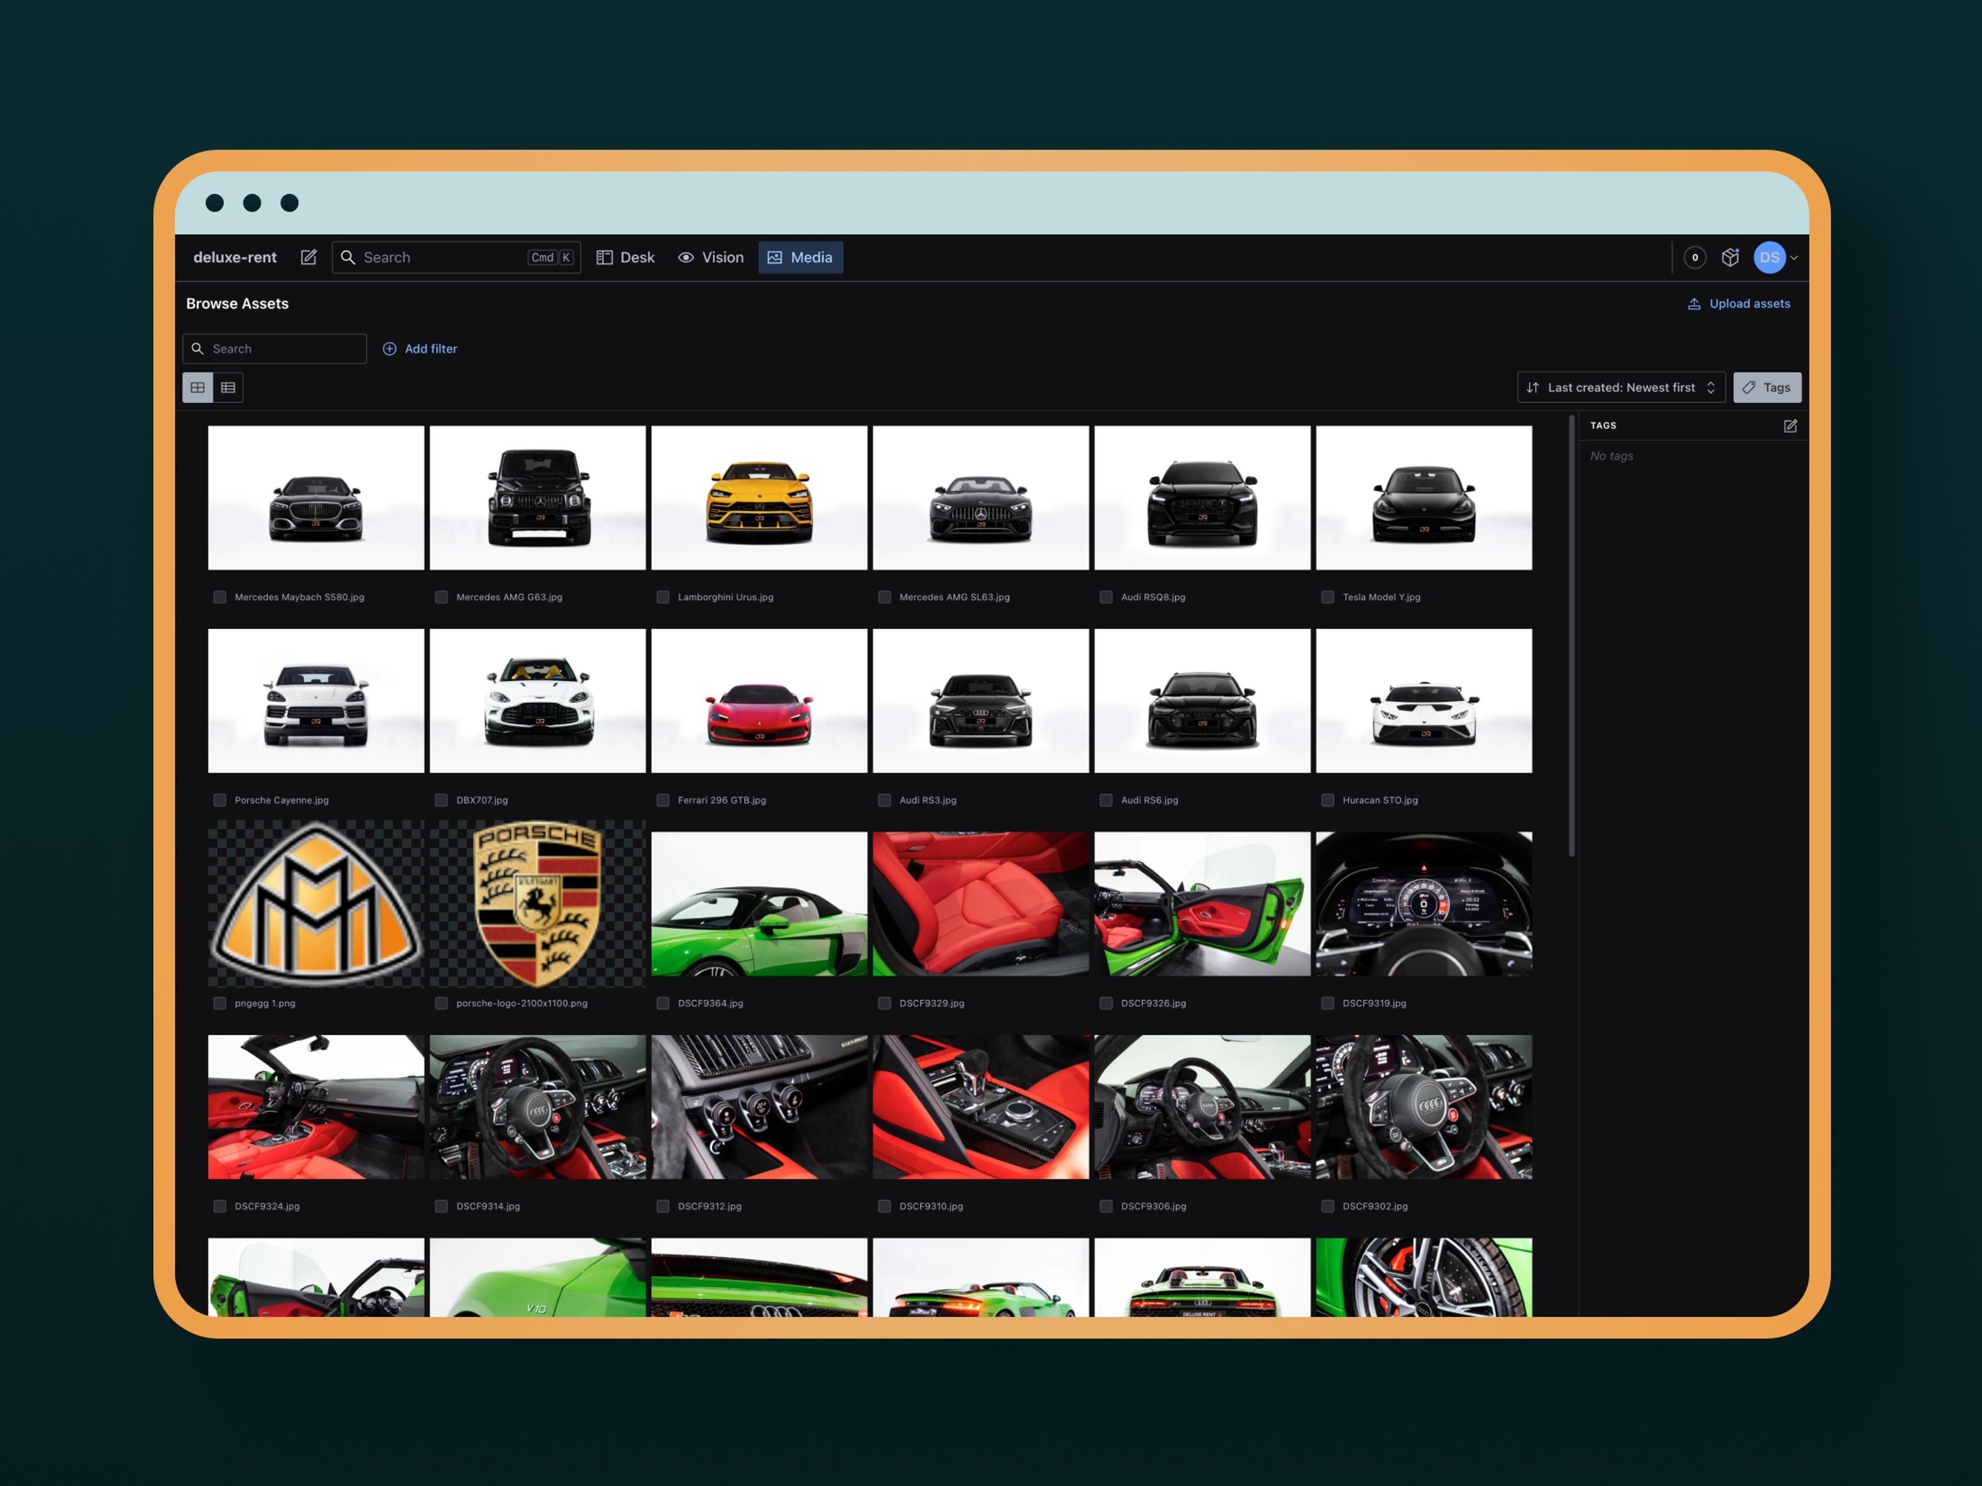Click the edit tags pencil icon

[1789, 426]
